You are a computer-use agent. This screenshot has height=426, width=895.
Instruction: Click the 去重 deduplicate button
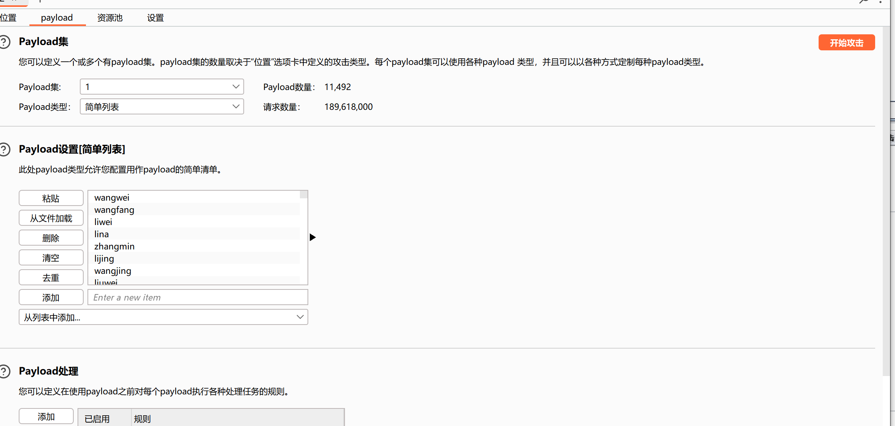[51, 278]
